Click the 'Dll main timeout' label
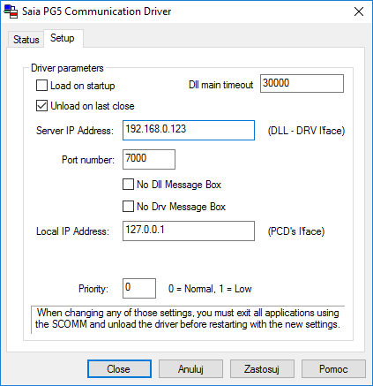This screenshot has height=386, width=373. click(220, 85)
